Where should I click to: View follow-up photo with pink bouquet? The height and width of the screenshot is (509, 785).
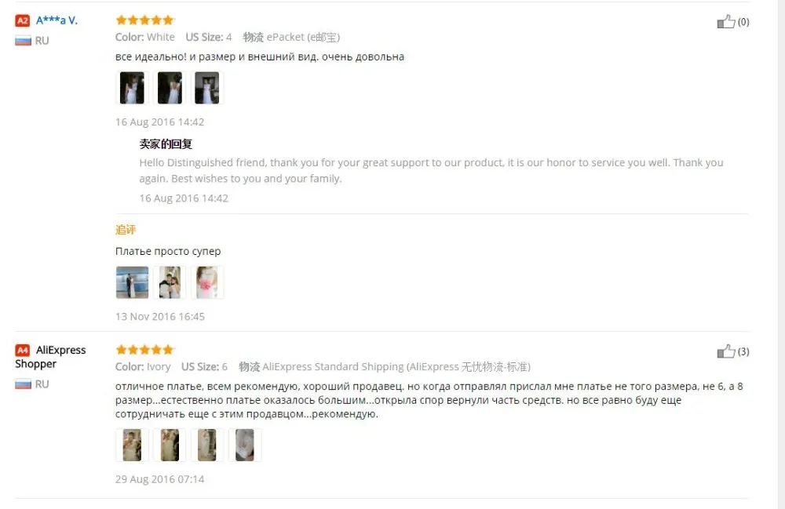tap(206, 282)
